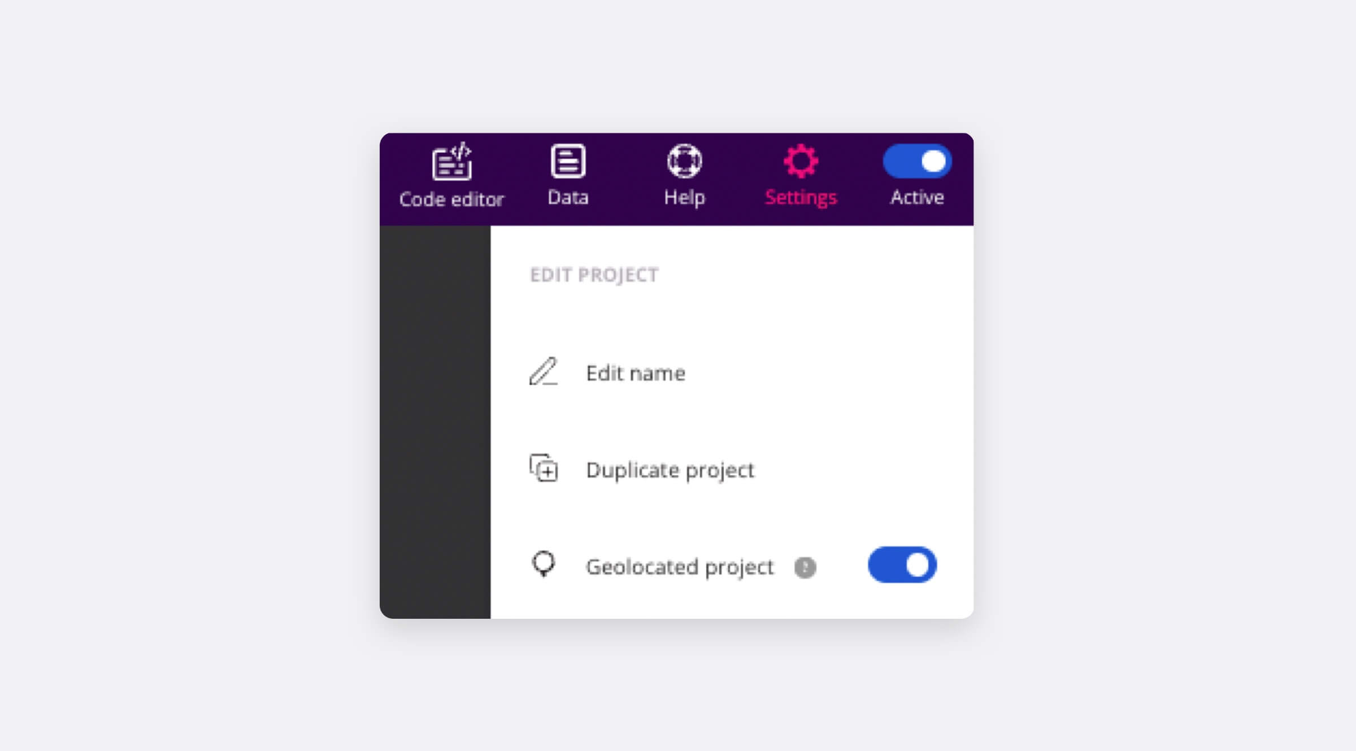The image size is (1356, 751).
Task: Switch to the Help tab
Action: coord(685,177)
